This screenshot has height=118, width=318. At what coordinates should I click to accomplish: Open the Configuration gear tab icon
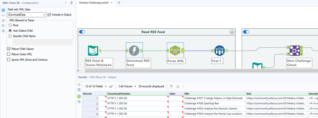(3, 10)
